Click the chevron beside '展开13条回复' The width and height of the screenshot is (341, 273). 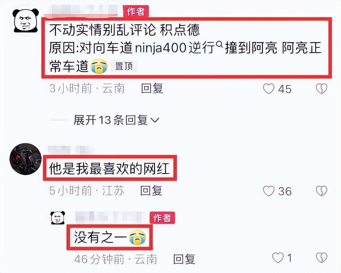click(155, 120)
